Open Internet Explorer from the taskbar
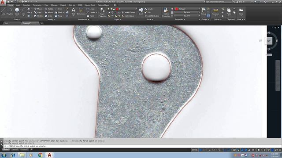 click(x=13, y=155)
